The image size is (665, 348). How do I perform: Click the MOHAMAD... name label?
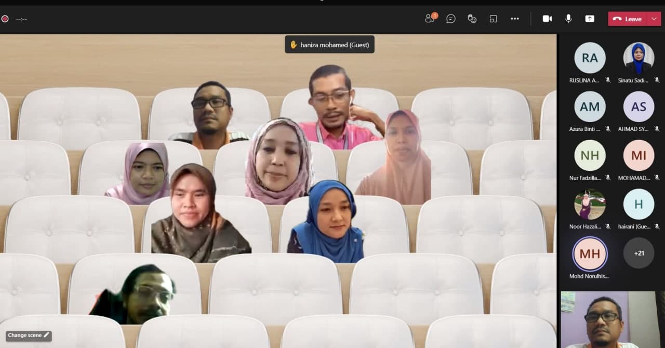(633, 178)
